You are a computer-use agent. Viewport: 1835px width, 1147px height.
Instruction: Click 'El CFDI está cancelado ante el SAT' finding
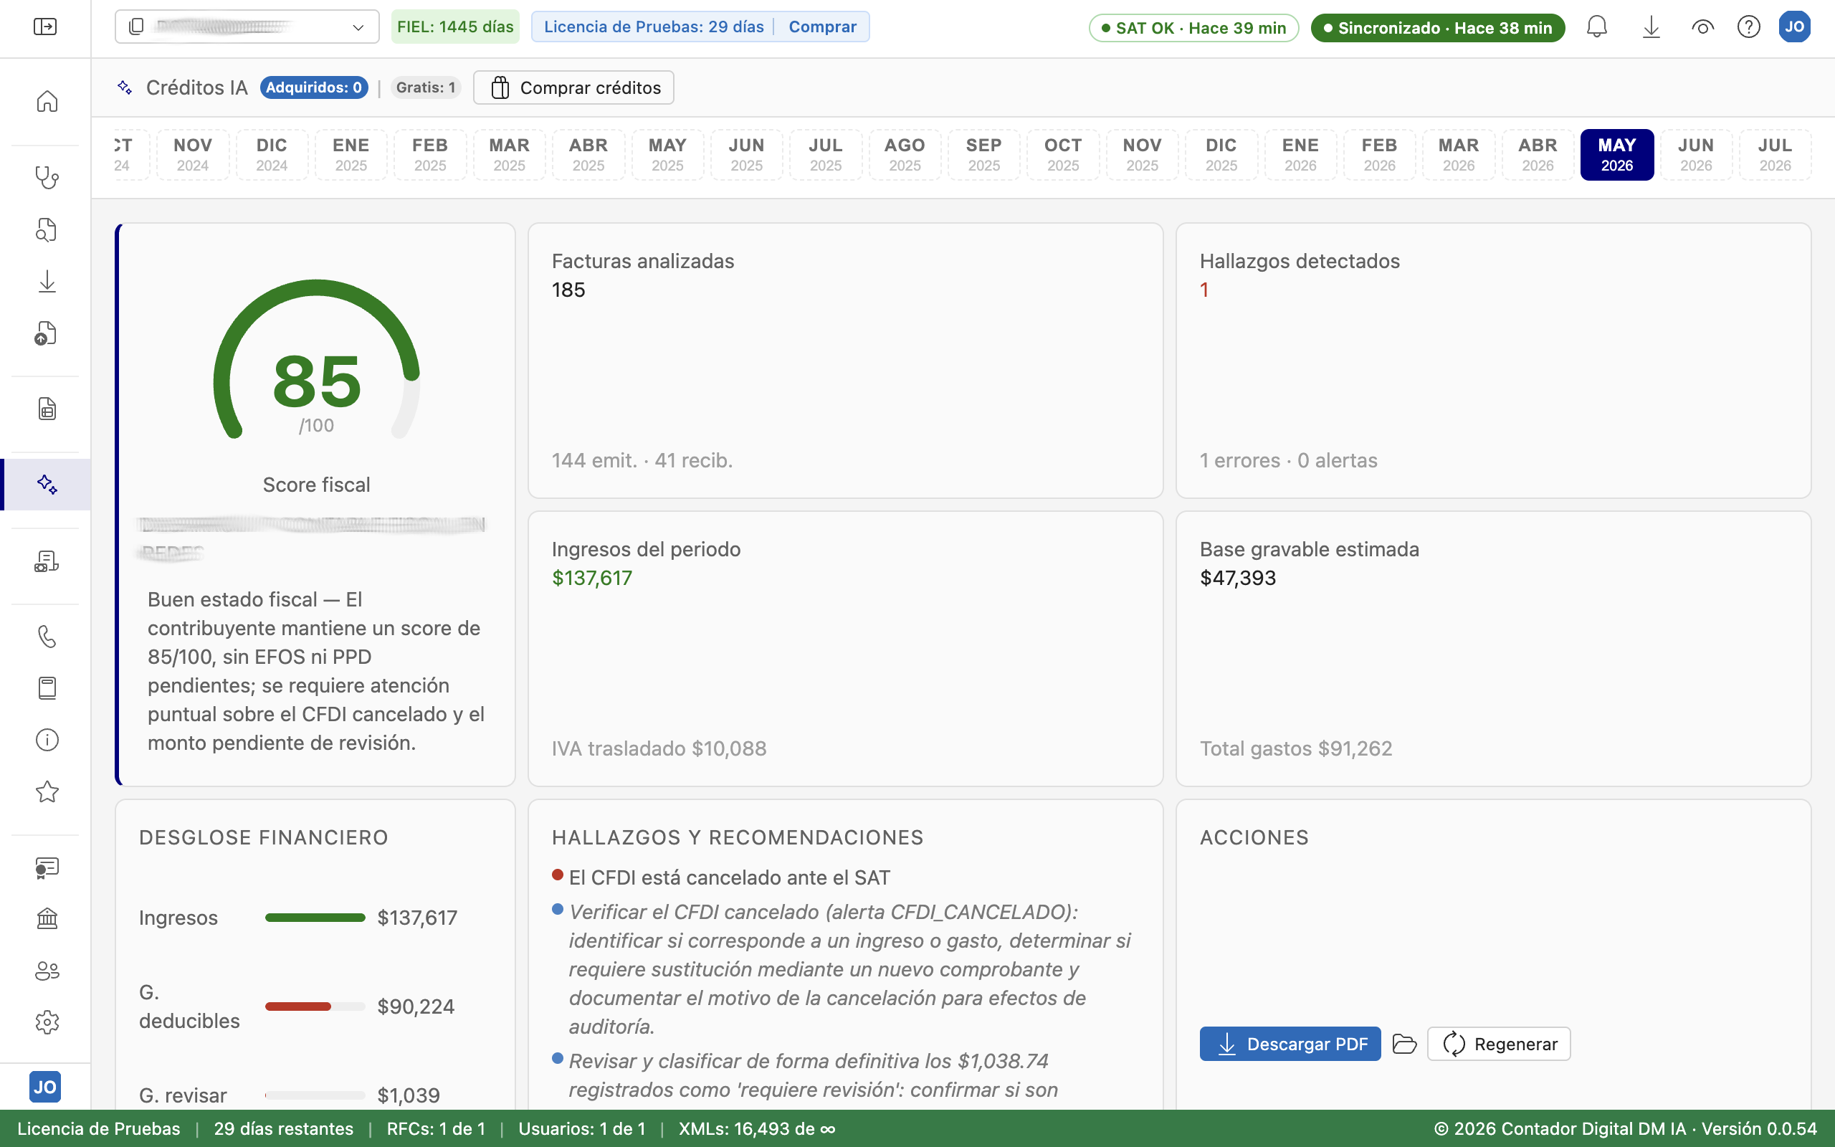[730, 877]
